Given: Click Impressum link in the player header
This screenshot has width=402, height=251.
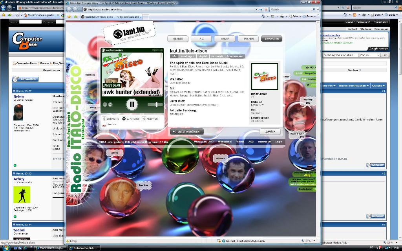Looking at the screenshot, I should click(157, 50).
